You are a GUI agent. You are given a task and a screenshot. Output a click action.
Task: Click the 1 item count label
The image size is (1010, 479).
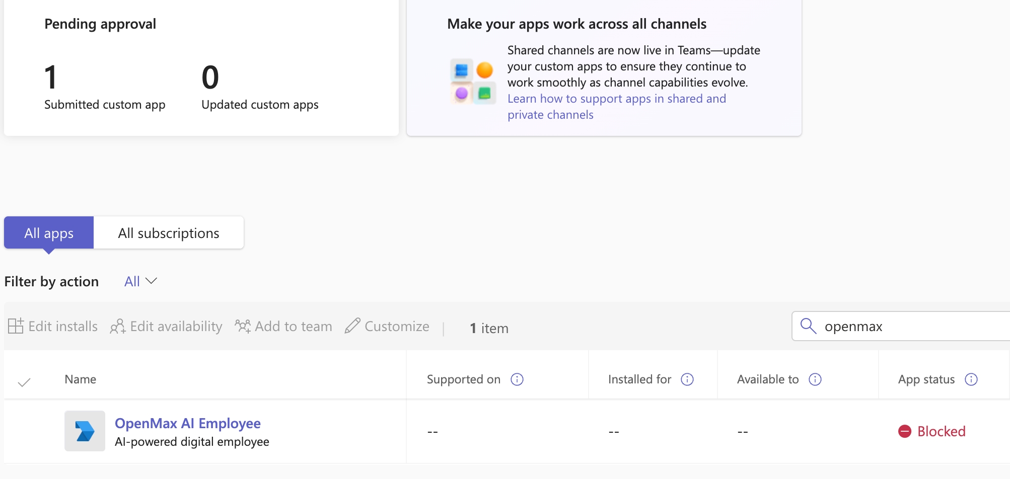(489, 329)
